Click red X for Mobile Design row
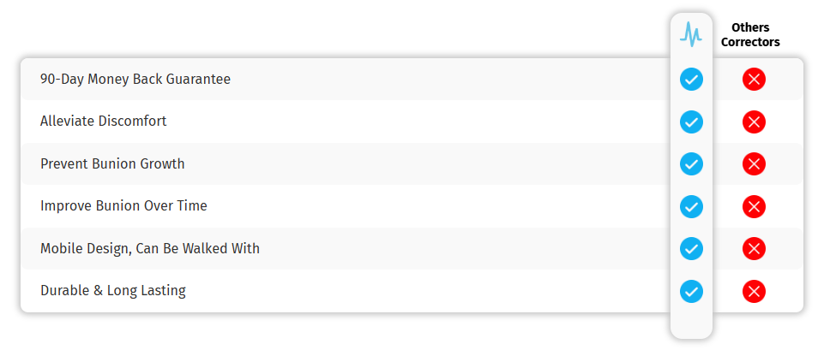This screenshot has width=824, height=350. coord(754,249)
